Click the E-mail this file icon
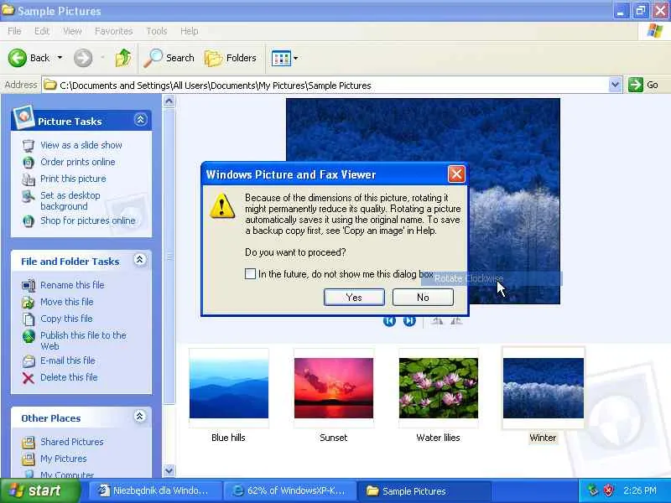The height and width of the screenshot is (503, 671). (x=29, y=361)
